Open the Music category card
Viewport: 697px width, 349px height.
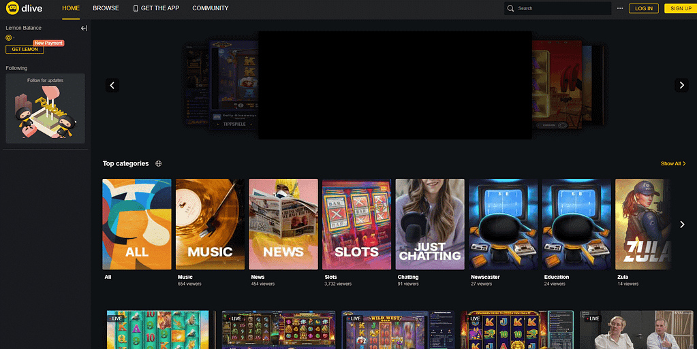pyautogui.click(x=211, y=225)
